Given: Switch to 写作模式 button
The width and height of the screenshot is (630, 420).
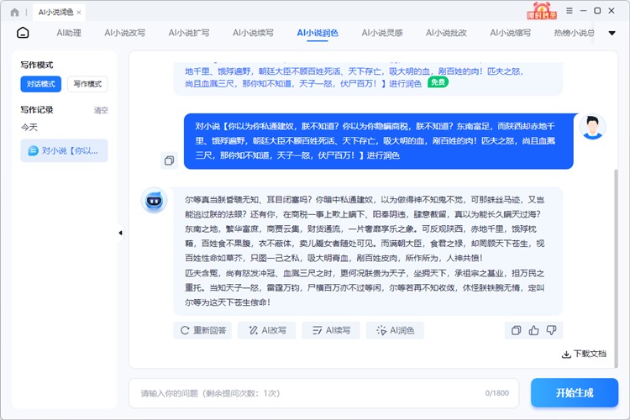Looking at the screenshot, I should (87, 84).
